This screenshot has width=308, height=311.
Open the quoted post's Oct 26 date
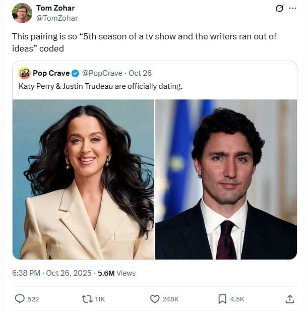(140, 73)
